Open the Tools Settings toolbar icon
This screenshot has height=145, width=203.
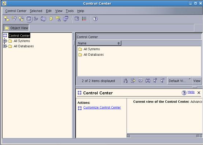[77, 19]
